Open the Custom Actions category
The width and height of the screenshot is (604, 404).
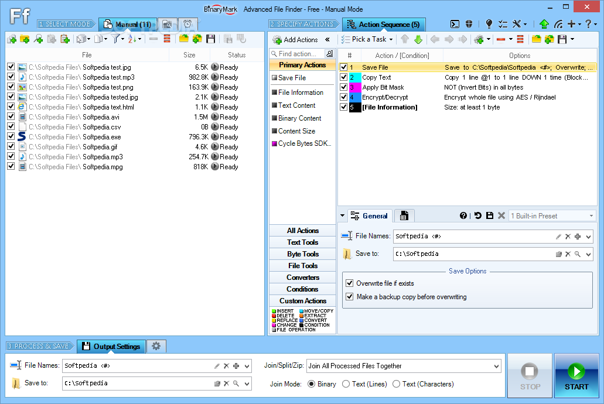tap(302, 301)
